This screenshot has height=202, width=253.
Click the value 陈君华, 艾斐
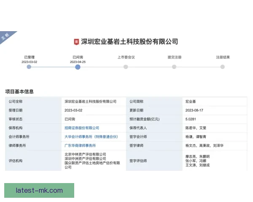point(196,128)
